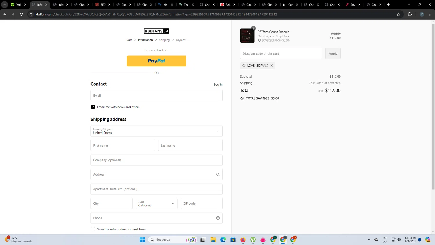The image size is (435, 245).
Task: Open the pink robot app in taskbar
Action: [x=263, y=239]
